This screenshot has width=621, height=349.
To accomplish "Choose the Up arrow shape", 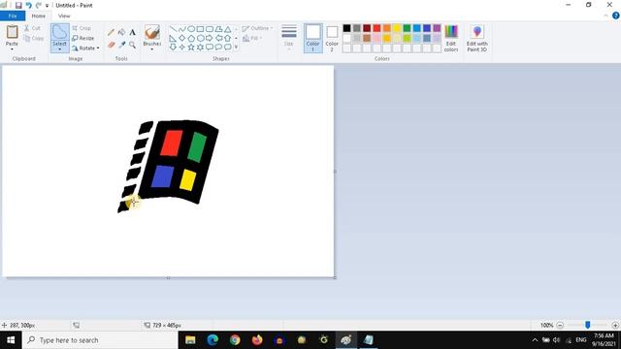I will [x=228, y=39].
